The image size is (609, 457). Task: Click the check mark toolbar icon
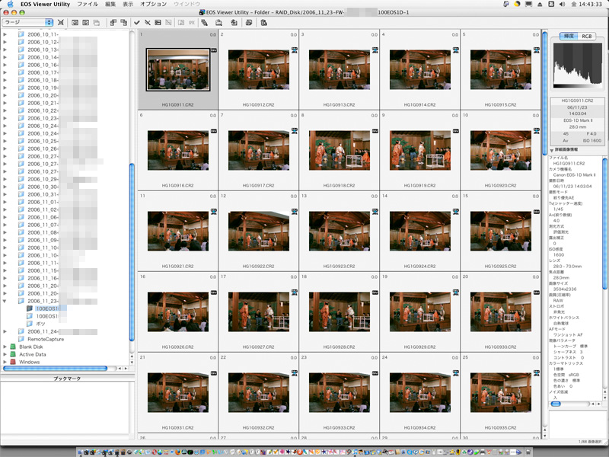pyautogui.click(x=137, y=23)
